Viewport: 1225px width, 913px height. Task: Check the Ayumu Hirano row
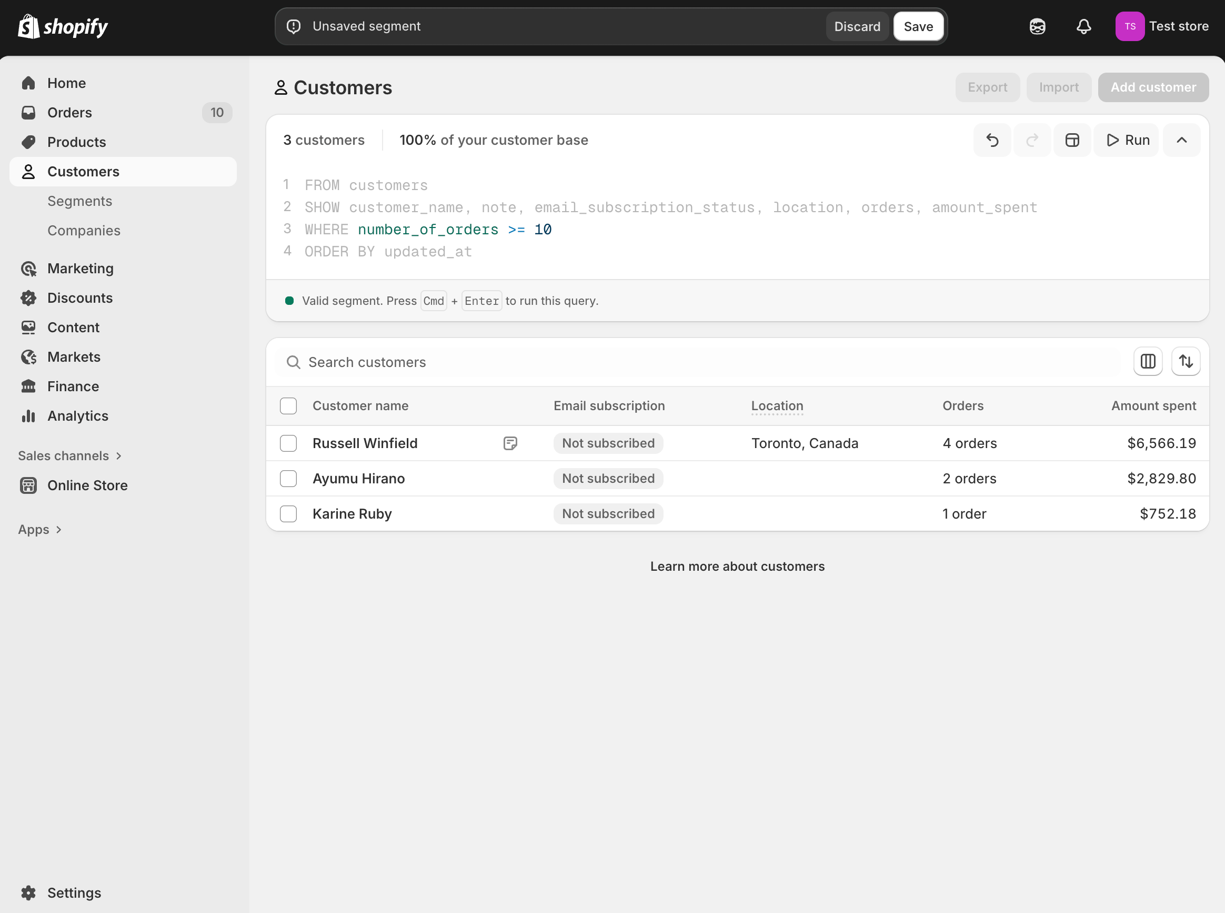pyautogui.click(x=288, y=479)
